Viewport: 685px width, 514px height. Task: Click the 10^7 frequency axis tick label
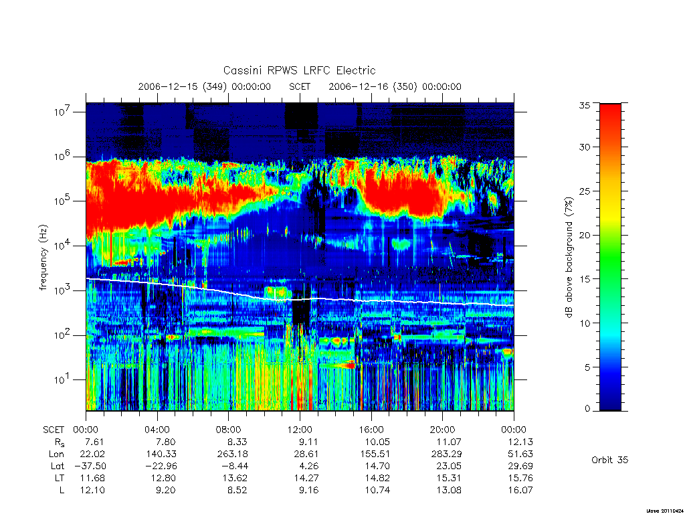point(62,112)
